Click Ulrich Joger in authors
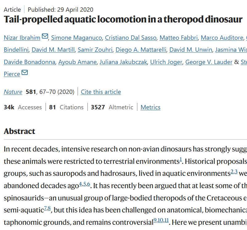Viewport: 247px width, 230px height. click(166, 62)
